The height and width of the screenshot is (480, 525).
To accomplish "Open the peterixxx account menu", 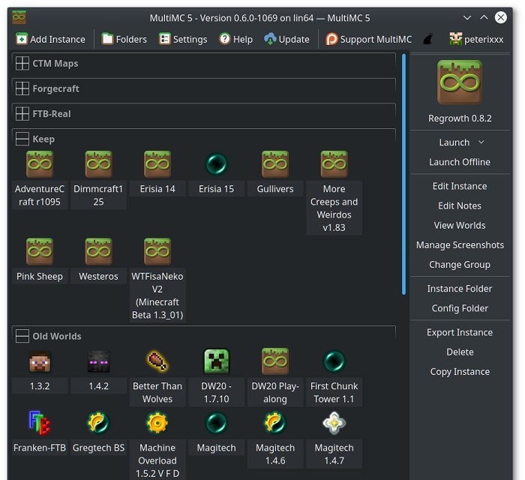I will click(x=476, y=39).
